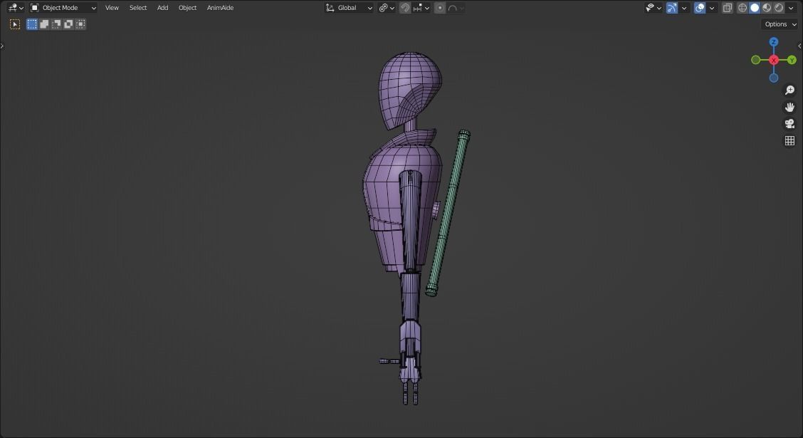Click the negative Y axis gizmo circle
Viewport: 803px width, 438px height.
755,60
